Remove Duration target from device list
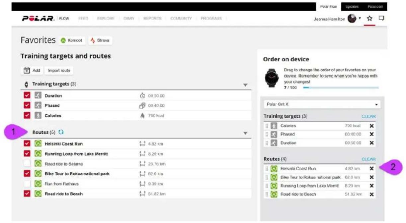Viewport: 406px width, 223px height. (x=371, y=143)
